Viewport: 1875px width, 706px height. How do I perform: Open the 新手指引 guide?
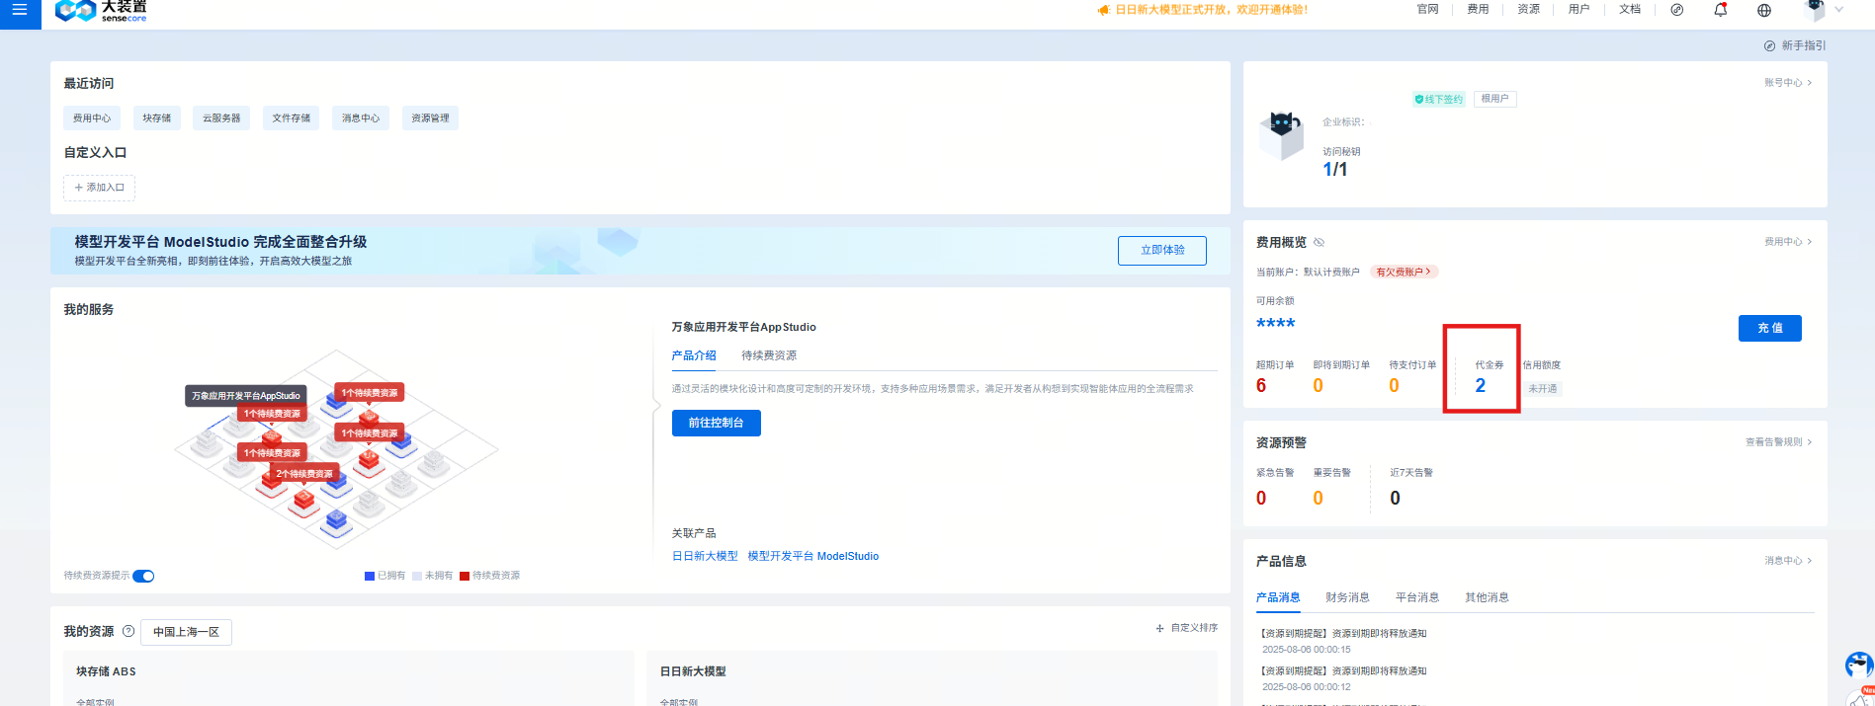[x=1795, y=45]
